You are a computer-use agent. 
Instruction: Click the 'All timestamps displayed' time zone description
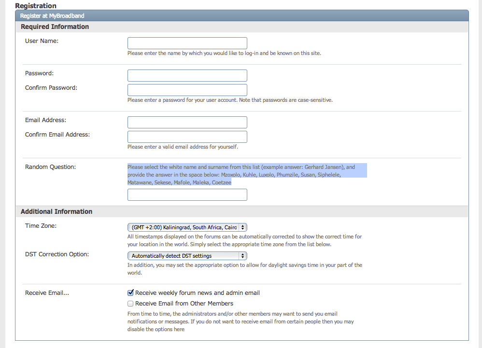[245, 240]
